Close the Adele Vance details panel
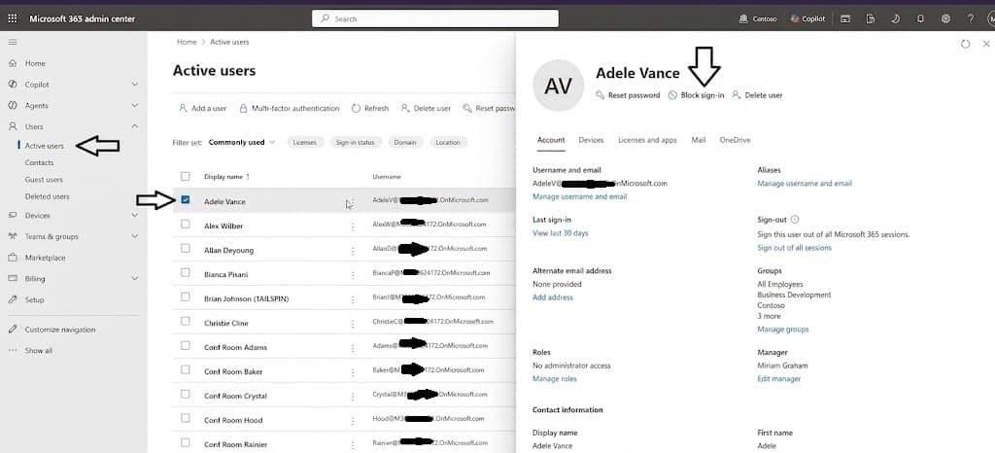 click(986, 44)
